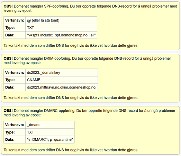
Task: Click the SPF data value v=spf1 include
Action: (x=61, y=35)
